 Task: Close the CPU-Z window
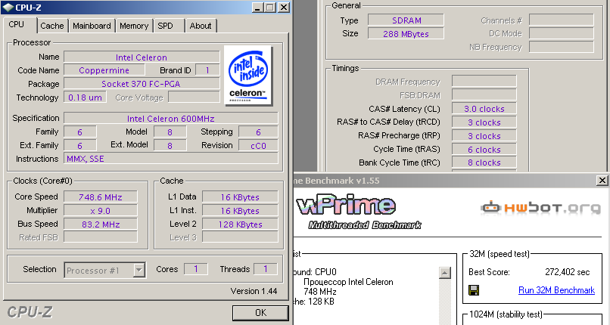tap(285, 8)
